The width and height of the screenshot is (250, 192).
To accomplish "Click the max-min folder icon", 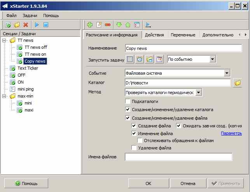I will (12, 96).
